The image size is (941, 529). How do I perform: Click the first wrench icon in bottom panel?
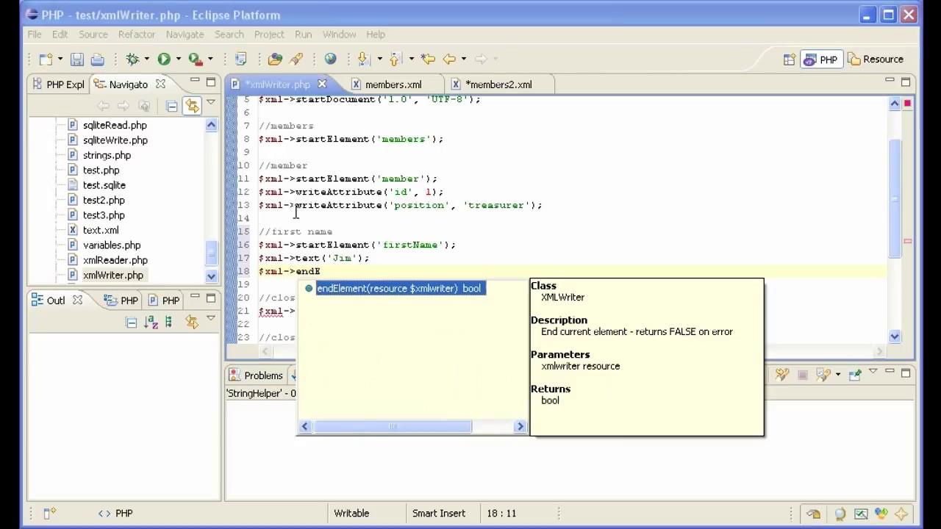pos(781,375)
